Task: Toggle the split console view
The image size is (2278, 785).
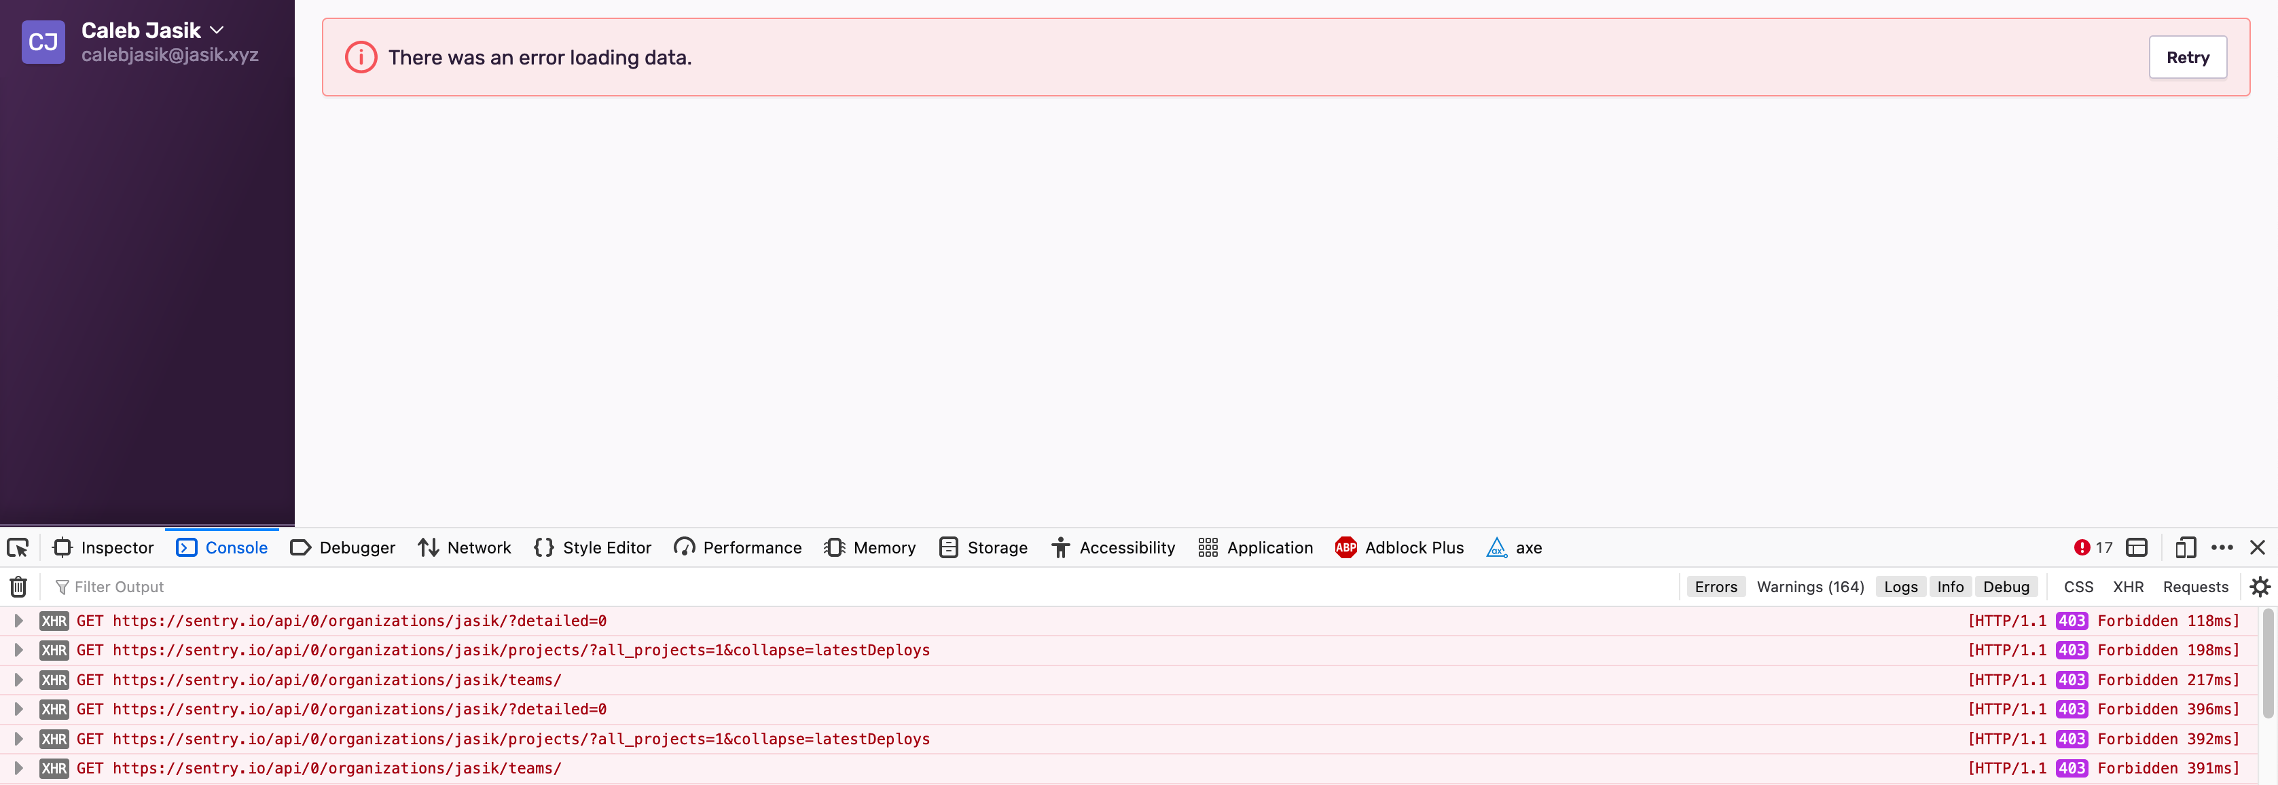Action: point(2138,547)
